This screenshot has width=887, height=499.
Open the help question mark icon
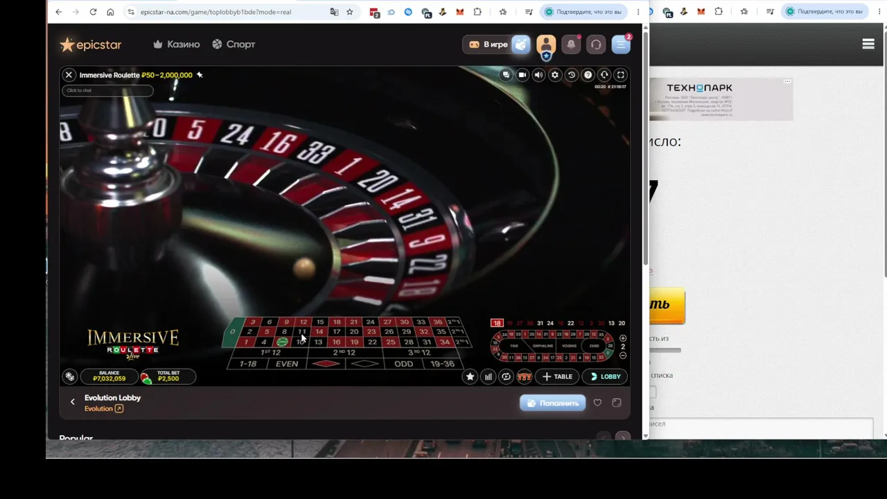[588, 75]
